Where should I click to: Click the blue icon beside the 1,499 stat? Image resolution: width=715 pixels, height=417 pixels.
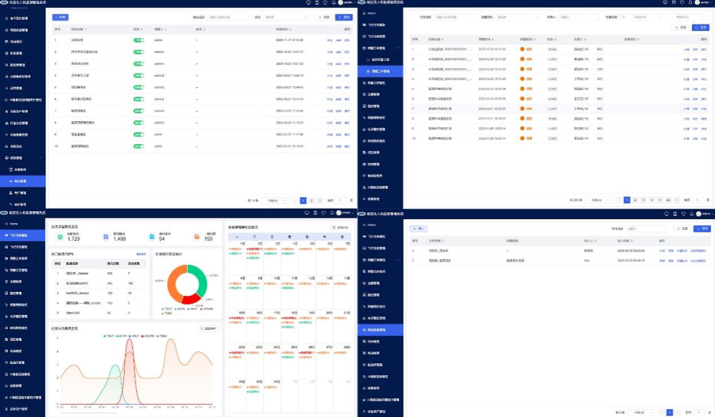tap(106, 237)
